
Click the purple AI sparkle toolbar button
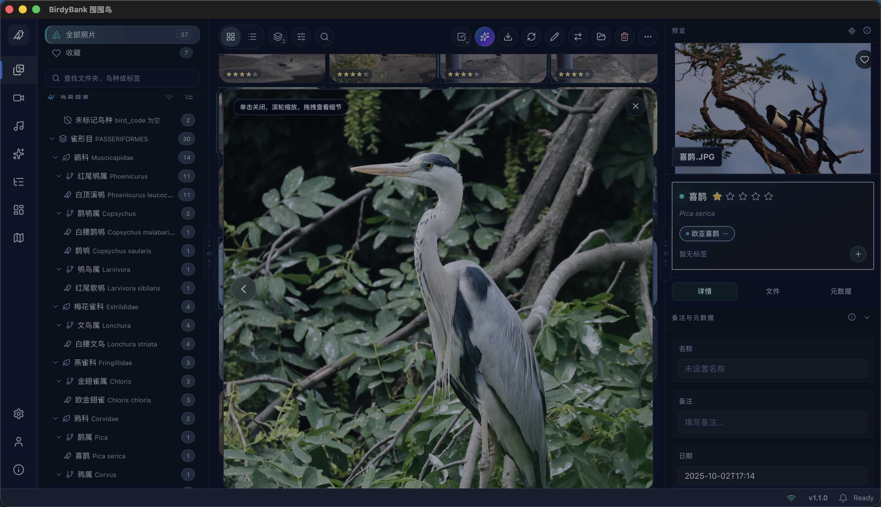484,36
